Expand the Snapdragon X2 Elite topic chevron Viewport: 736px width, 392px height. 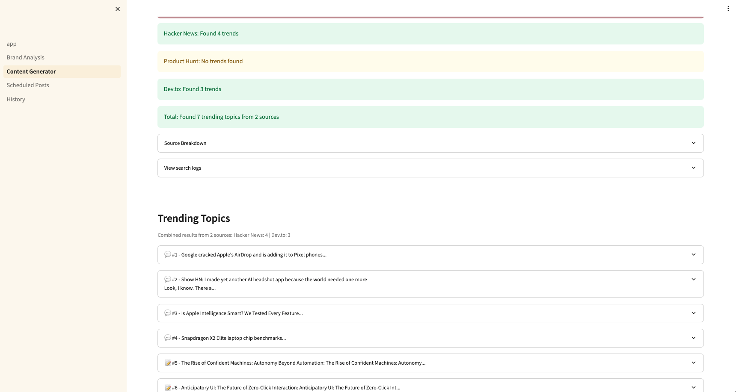[693, 338]
